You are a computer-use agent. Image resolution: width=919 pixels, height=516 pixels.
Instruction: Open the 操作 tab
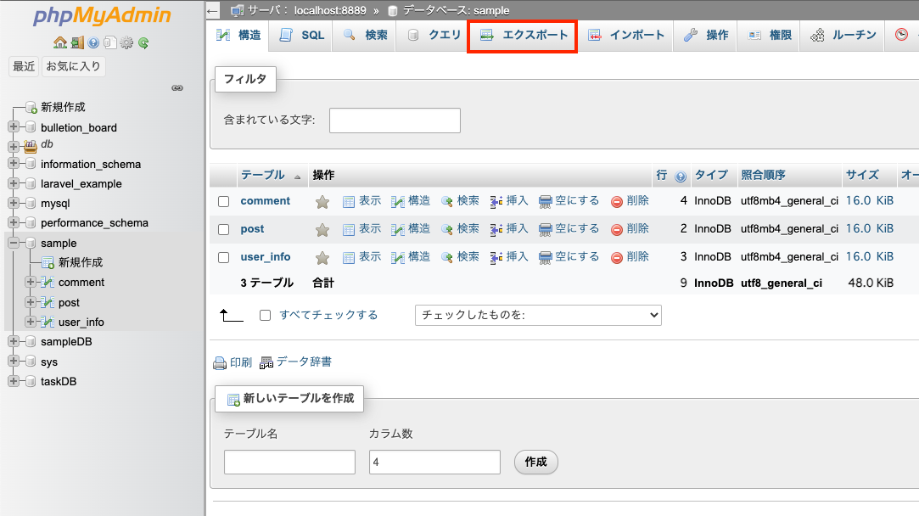point(706,35)
